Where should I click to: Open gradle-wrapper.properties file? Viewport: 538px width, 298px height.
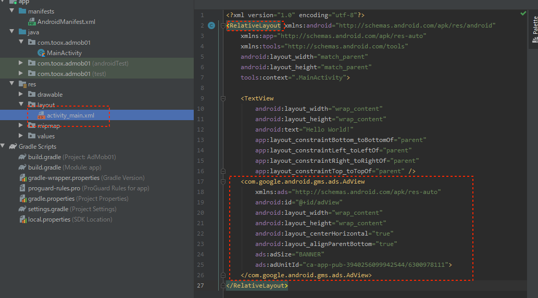(x=86, y=178)
